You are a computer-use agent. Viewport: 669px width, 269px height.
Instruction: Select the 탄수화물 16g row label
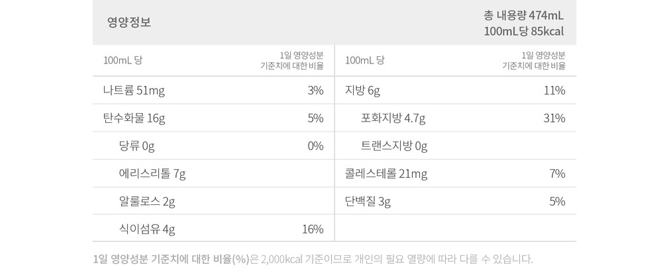(x=134, y=118)
